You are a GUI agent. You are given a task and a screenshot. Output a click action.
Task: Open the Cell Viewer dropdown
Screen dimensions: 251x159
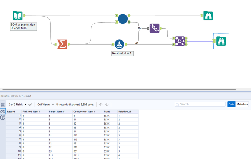[x=45, y=104]
